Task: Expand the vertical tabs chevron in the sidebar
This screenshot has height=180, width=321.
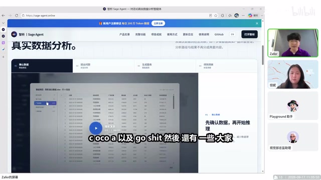Action: point(4,23)
